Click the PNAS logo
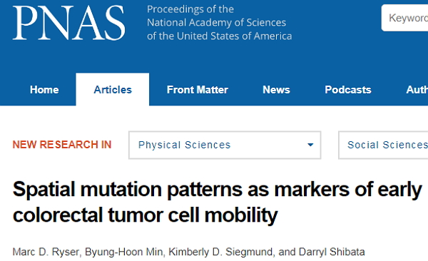 coord(68,23)
